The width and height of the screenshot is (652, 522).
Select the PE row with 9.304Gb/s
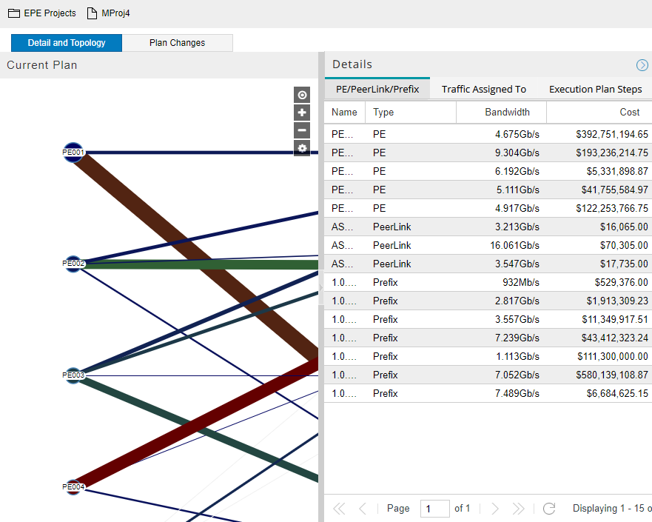coord(488,153)
